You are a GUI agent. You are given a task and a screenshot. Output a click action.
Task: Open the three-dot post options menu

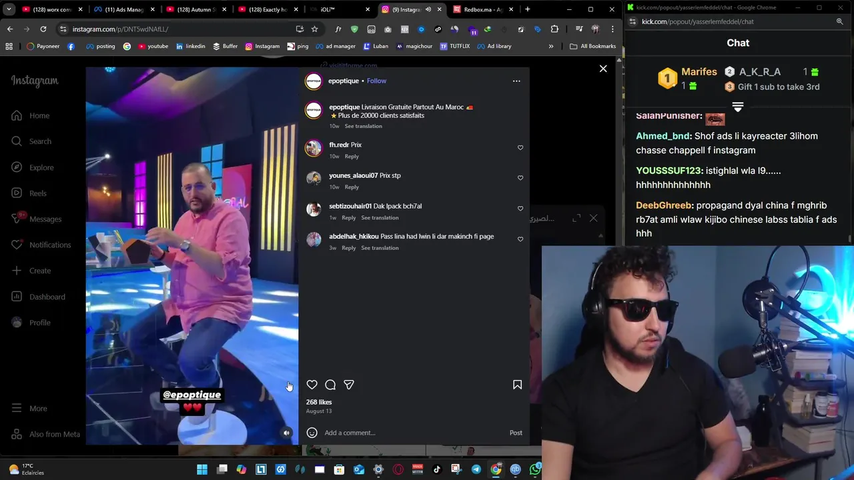tap(516, 81)
